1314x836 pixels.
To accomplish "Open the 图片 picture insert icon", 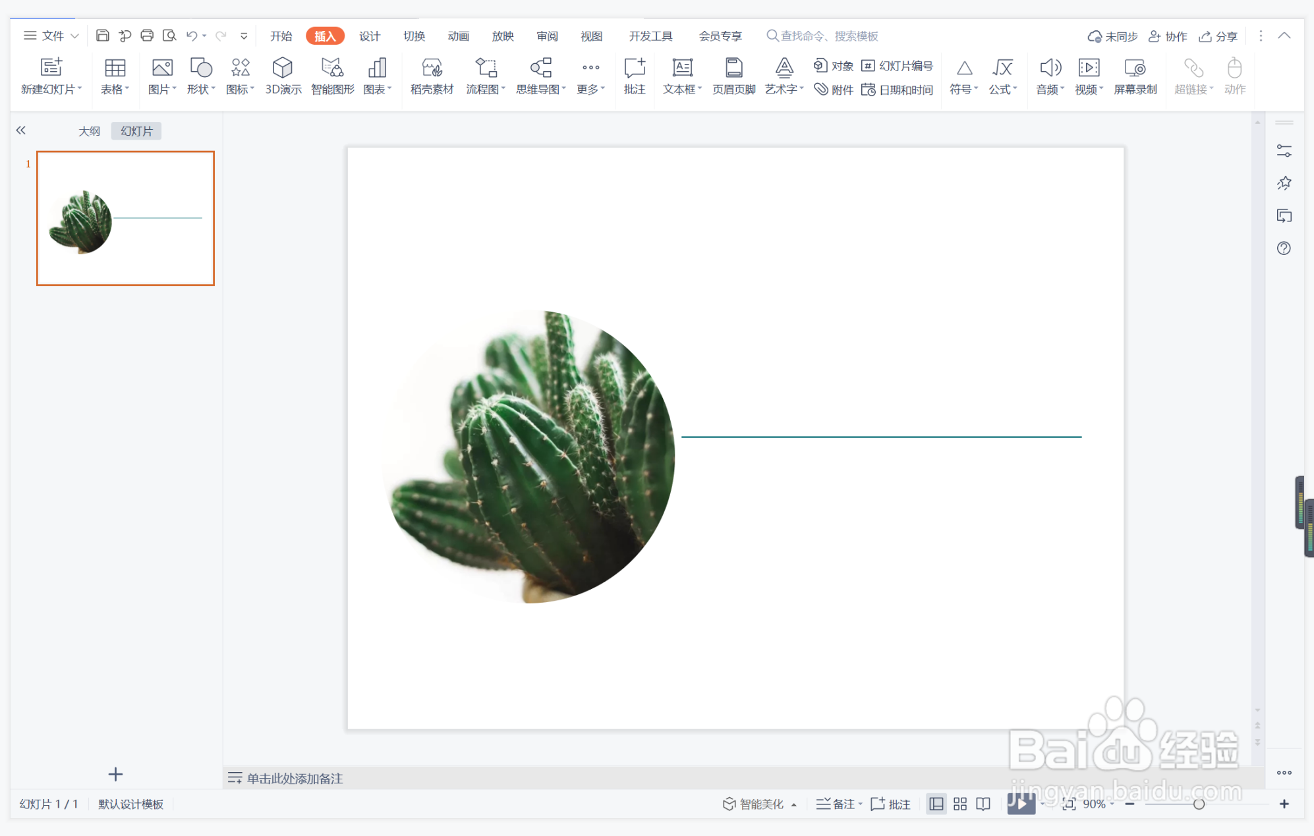I will 162,67.
